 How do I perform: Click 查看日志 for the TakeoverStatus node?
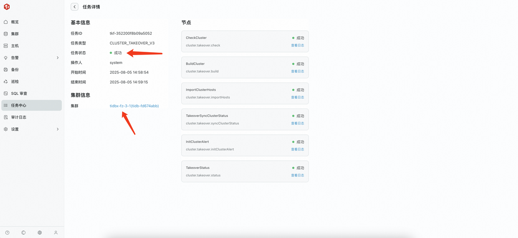297,175
